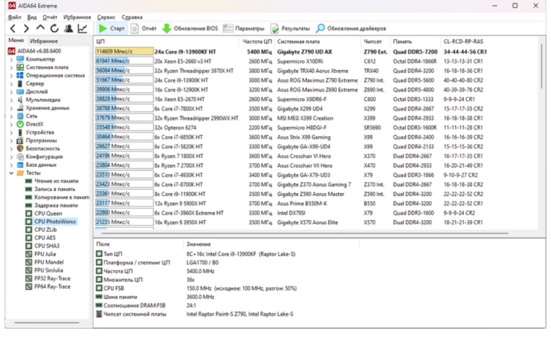Screen dimensions: 551x337
Task: Open the Сервис menu
Action: click(x=106, y=17)
